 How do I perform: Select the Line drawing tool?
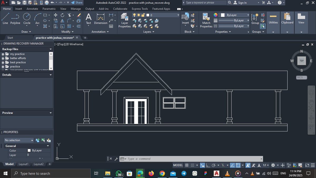[x=5, y=18]
